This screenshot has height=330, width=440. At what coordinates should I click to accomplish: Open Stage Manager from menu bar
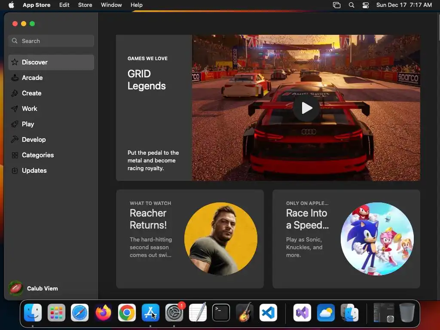(336, 5)
